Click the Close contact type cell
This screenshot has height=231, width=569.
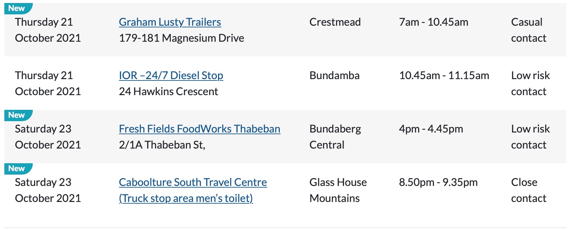(x=529, y=190)
